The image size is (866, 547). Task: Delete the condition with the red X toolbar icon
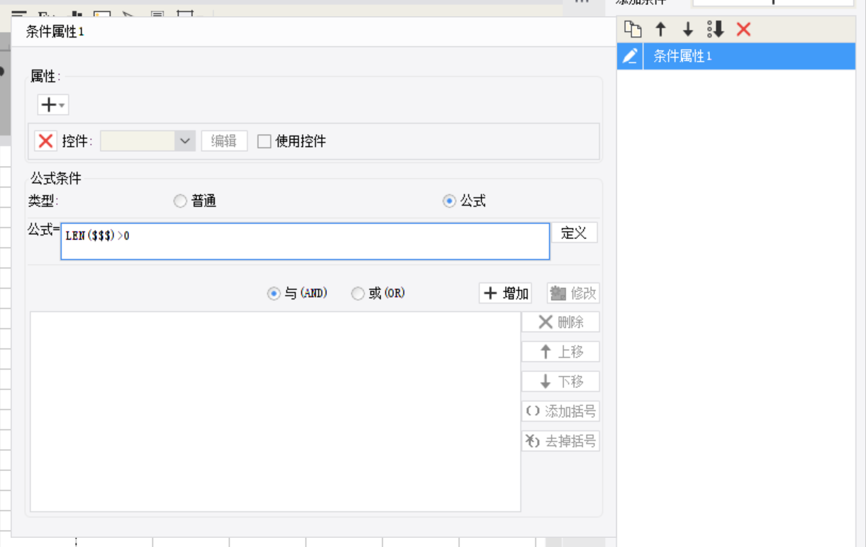pyautogui.click(x=743, y=29)
